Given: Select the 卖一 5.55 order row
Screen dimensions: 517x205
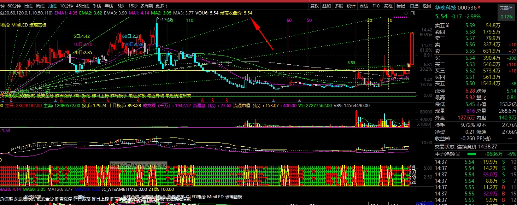Looking at the screenshot, I should [475, 51].
